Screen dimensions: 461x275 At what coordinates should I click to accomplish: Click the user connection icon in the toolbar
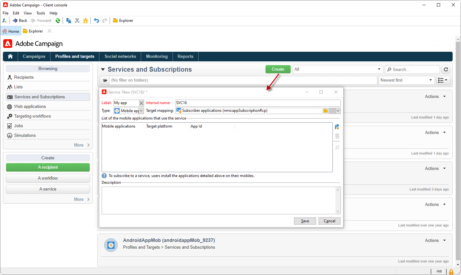[x=5, y=21]
